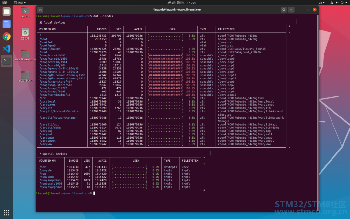Select the Terminal icon in dock

pos(6,61)
